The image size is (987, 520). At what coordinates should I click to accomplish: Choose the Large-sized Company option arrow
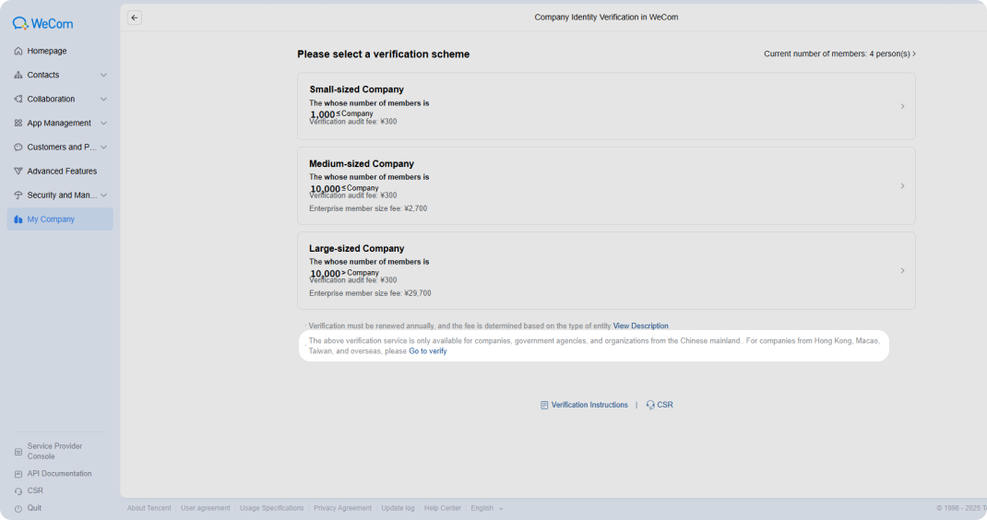click(x=902, y=271)
